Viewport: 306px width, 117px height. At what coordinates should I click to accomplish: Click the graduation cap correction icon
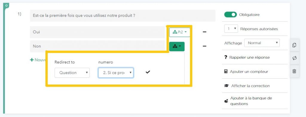227,86
